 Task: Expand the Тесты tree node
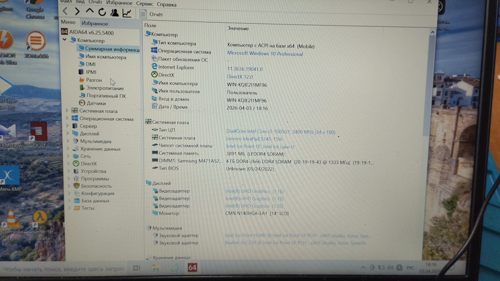click(69, 208)
